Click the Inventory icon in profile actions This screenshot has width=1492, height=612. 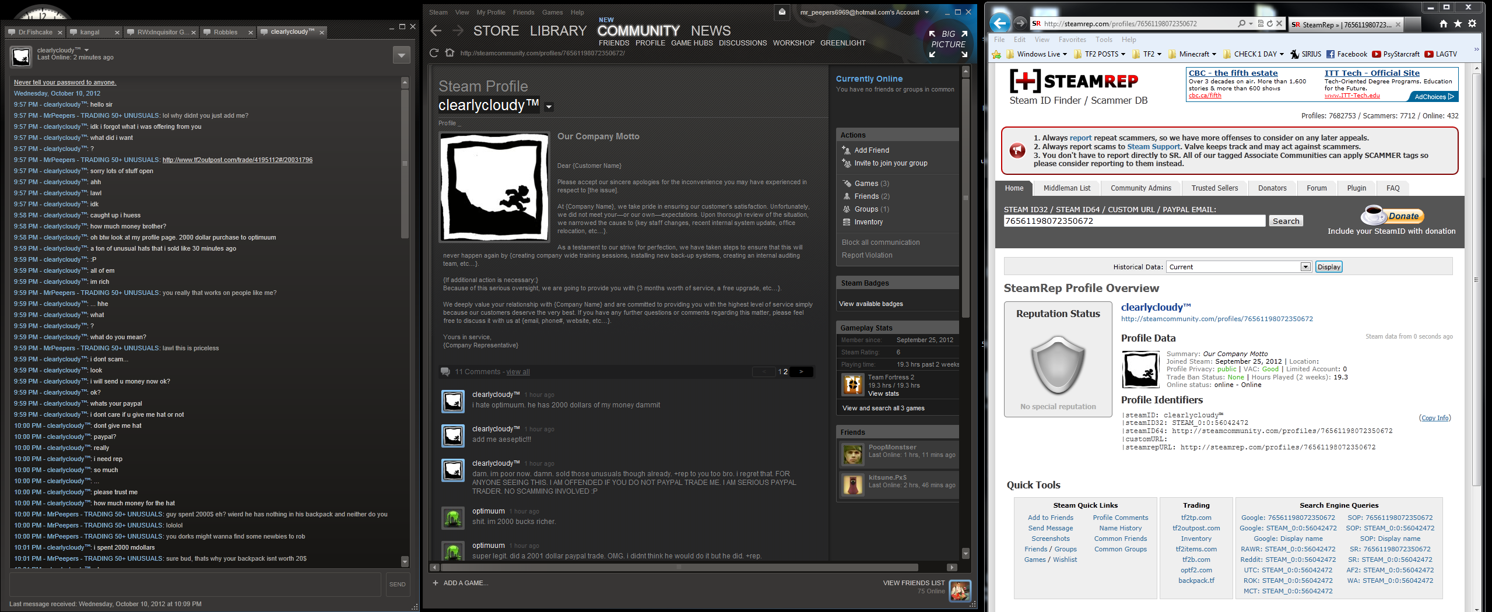tap(847, 222)
